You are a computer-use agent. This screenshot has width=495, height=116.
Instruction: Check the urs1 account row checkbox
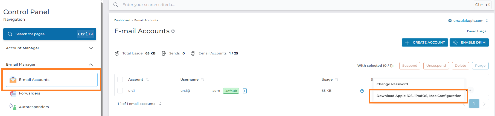tap(120, 91)
